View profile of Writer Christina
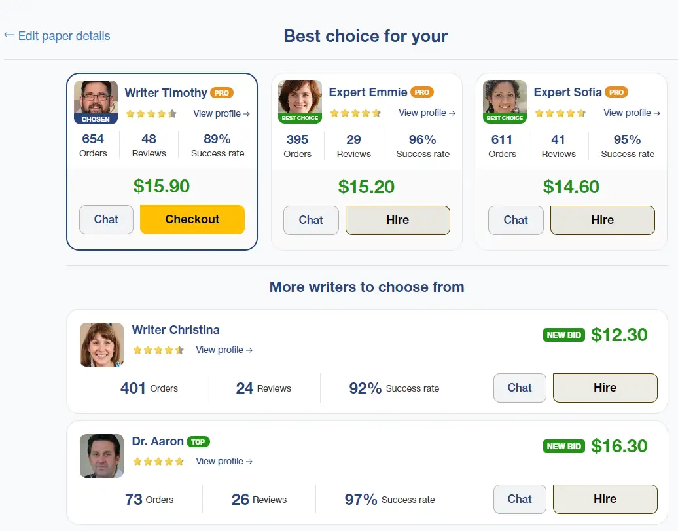Screen dimensions: 678x531 pos(224,350)
